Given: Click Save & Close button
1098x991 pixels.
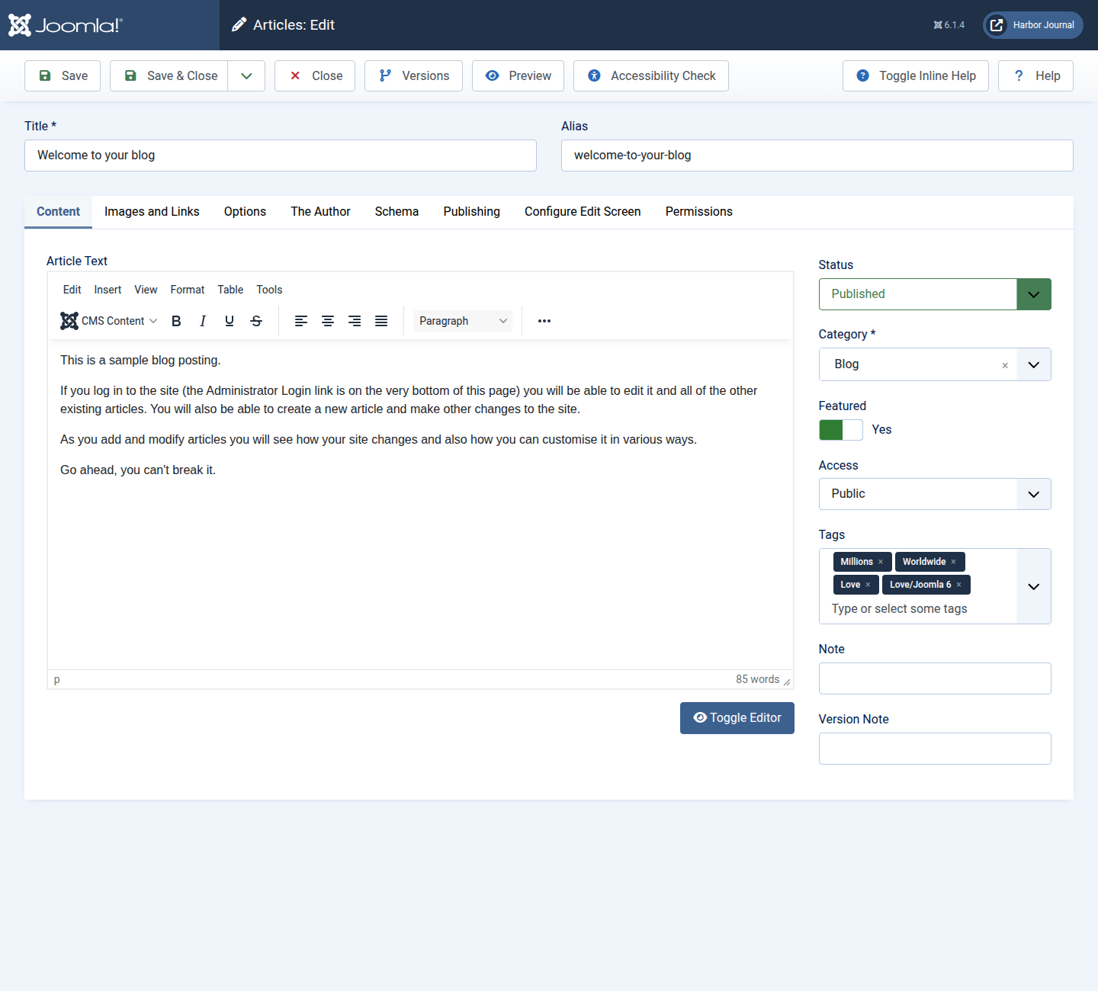Looking at the screenshot, I should tap(169, 76).
